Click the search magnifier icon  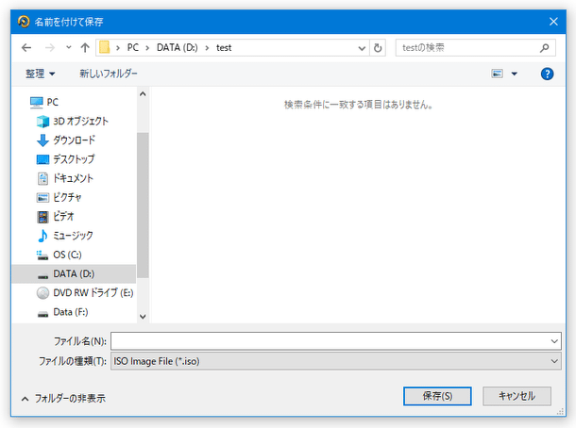[x=546, y=46]
